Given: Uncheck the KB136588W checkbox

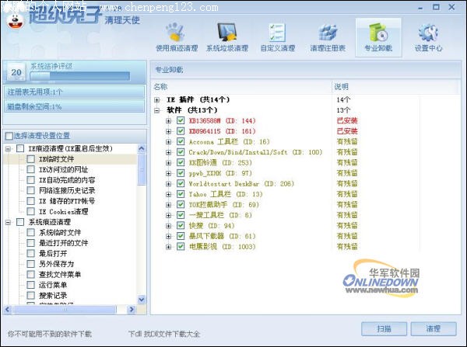Looking at the screenshot, I should 181,121.
